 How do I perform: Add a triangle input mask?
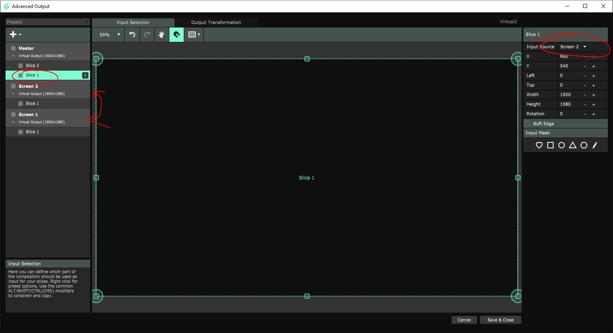(x=572, y=145)
